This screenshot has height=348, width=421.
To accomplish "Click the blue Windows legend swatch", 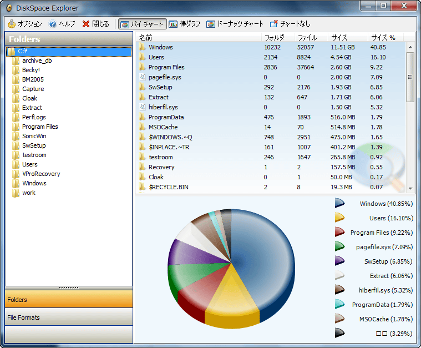I will (339, 204).
